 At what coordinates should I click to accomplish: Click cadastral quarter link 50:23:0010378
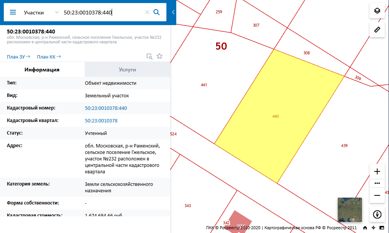coord(101,121)
